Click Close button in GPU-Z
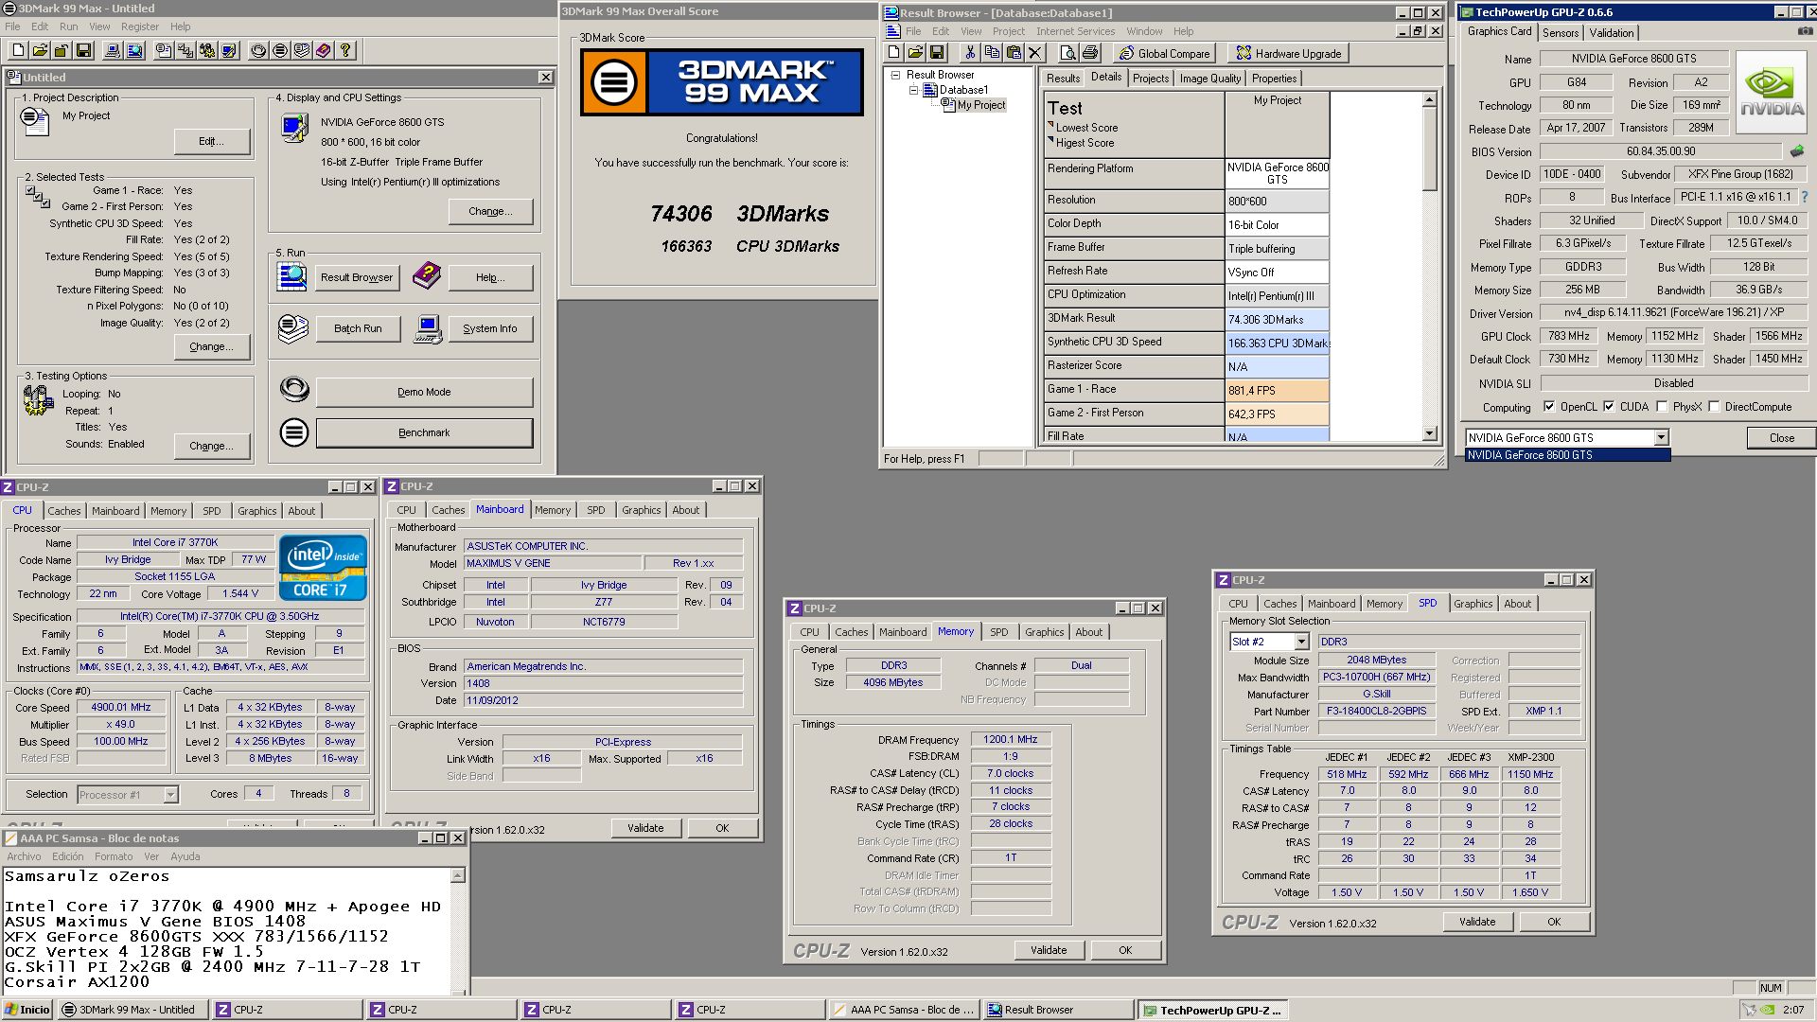 coord(1781,437)
